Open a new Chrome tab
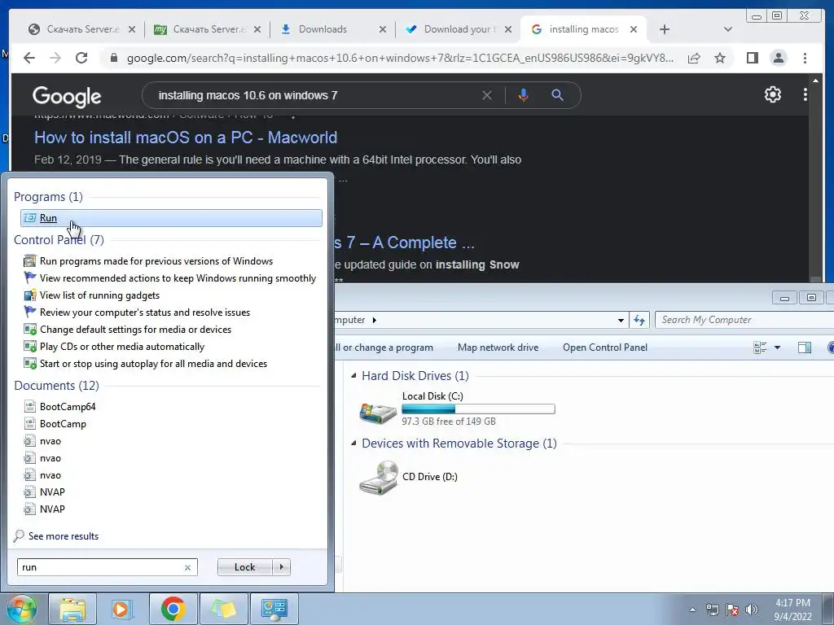The image size is (834, 625). [665, 29]
